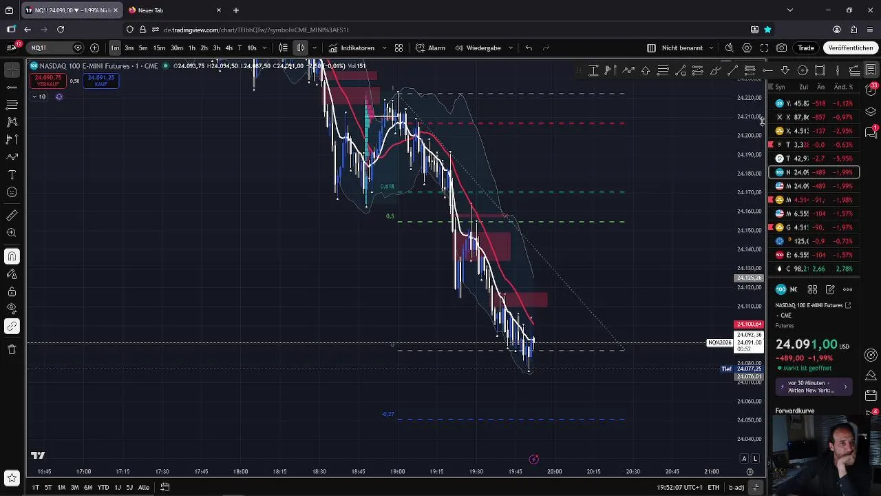Toggle lock all drawings padlock icon
The width and height of the screenshot is (881, 496).
12,291
